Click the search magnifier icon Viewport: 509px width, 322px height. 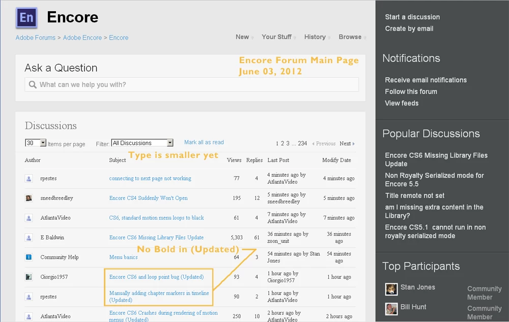point(33,85)
